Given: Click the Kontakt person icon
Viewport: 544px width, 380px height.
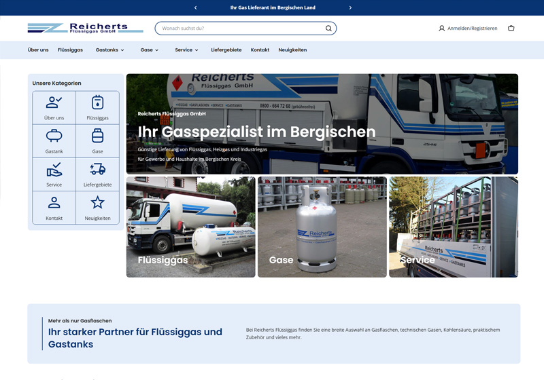Looking at the screenshot, I should (54, 203).
